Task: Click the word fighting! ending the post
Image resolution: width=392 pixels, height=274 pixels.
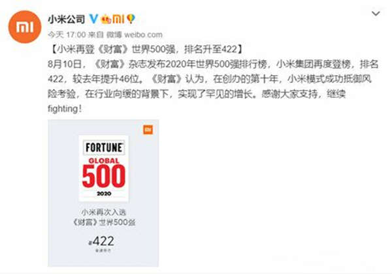Action: click(x=65, y=109)
